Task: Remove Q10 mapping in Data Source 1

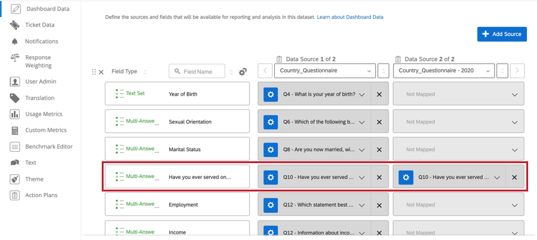Action: coord(379,177)
